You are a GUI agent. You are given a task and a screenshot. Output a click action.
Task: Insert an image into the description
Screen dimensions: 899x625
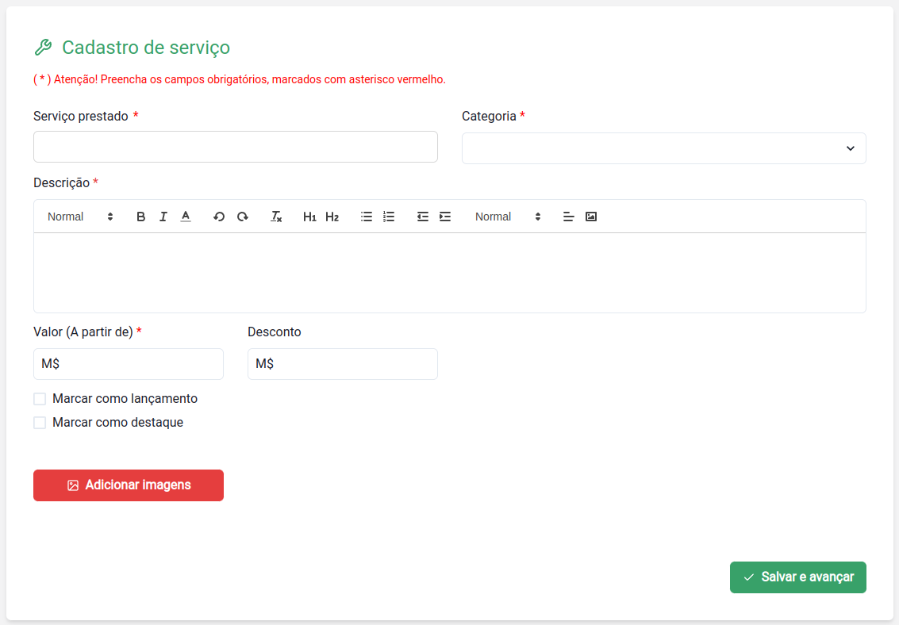pos(590,216)
